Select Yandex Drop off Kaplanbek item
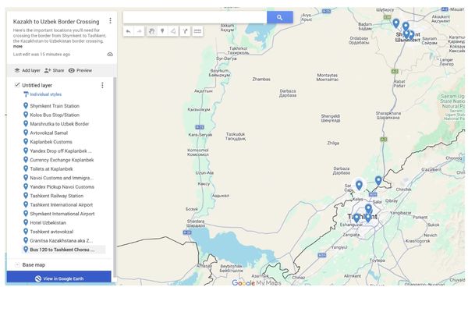Viewport: 468px width, 312px height. pyautogui.click(x=61, y=151)
